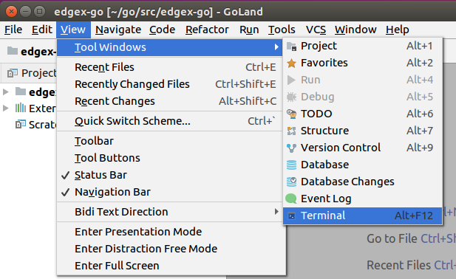Toggle the Navigation Bar checkmark
Screen dimensions: 456x279
(66, 192)
